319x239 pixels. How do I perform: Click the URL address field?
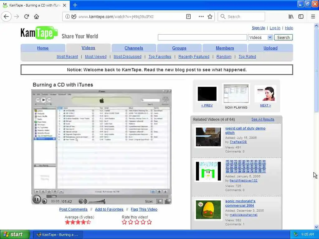coord(130,16)
